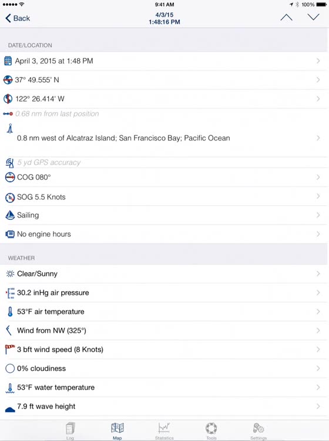The height and width of the screenshot is (441, 329).
Task: Tap the globe icon next to latitude 37° 49.555' N
Action: coord(8,80)
